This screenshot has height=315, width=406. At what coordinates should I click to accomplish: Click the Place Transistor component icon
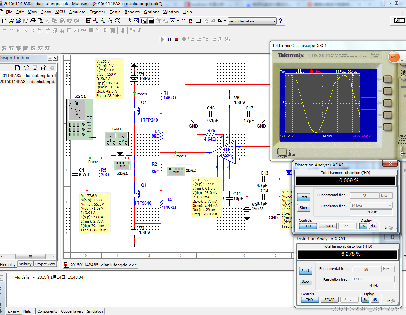click(26, 30)
